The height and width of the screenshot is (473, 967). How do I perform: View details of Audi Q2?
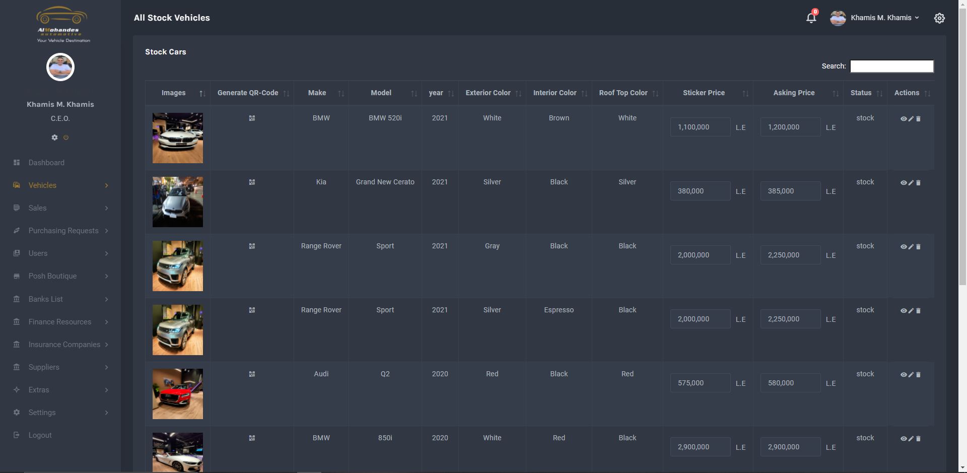coord(904,375)
